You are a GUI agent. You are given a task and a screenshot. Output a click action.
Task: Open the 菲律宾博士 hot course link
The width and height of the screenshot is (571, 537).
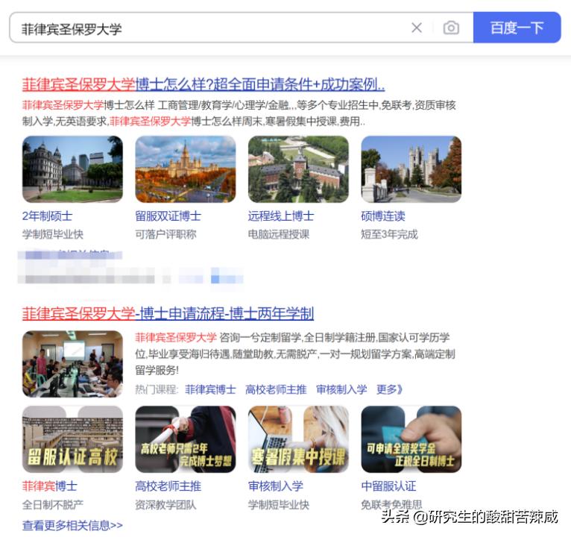pos(210,389)
